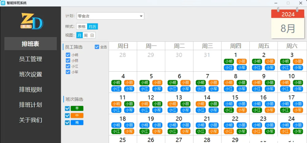Uncheck the 小明 employee filter checkbox
307x143 pixels.
[68, 55]
